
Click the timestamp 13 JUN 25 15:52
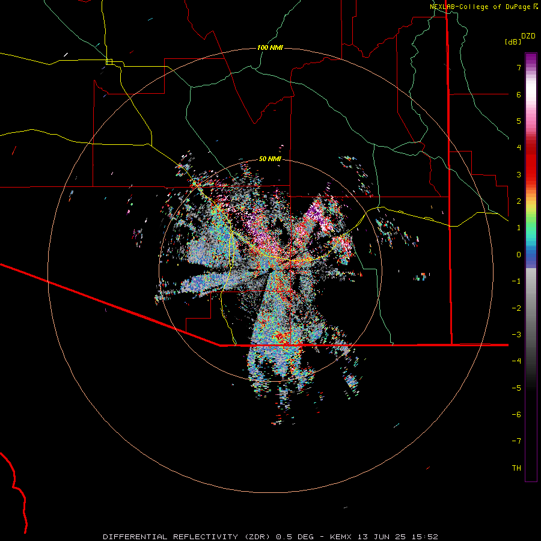(x=397, y=537)
